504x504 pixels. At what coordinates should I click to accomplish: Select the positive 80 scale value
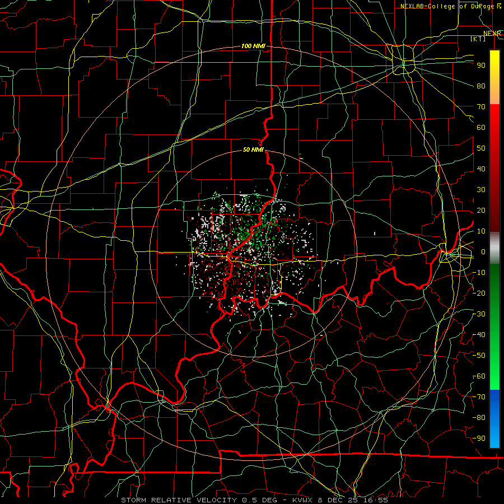click(481, 86)
